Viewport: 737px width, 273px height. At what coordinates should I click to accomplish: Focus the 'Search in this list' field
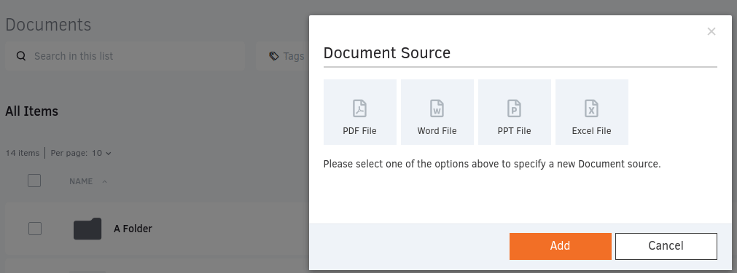125,56
